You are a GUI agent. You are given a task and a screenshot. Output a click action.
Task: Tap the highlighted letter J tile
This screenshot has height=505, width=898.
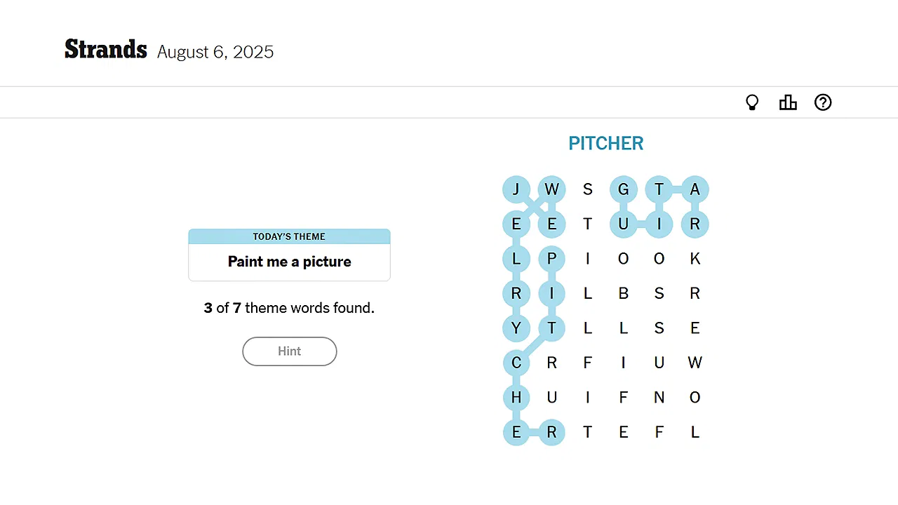click(x=516, y=189)
